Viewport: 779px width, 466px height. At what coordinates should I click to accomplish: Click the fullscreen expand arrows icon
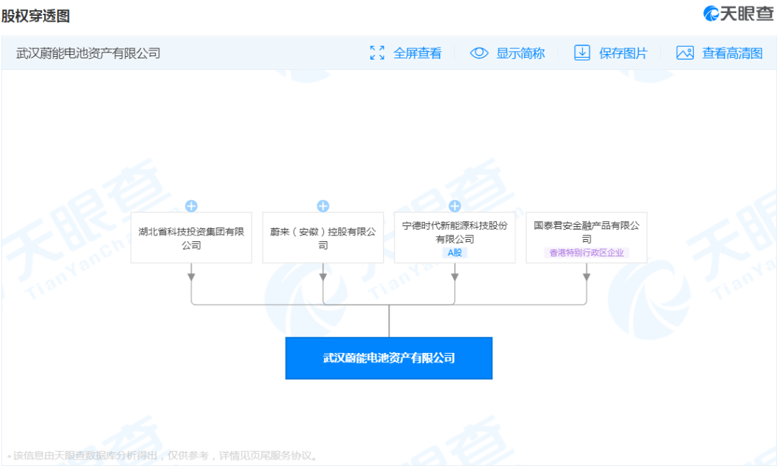(x=377, y=53)
